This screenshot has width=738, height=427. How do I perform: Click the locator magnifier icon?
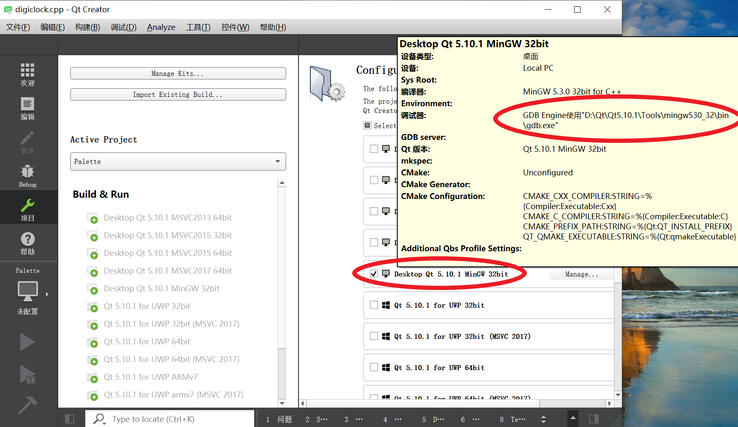pyautogui.click(x=99, y=419)
